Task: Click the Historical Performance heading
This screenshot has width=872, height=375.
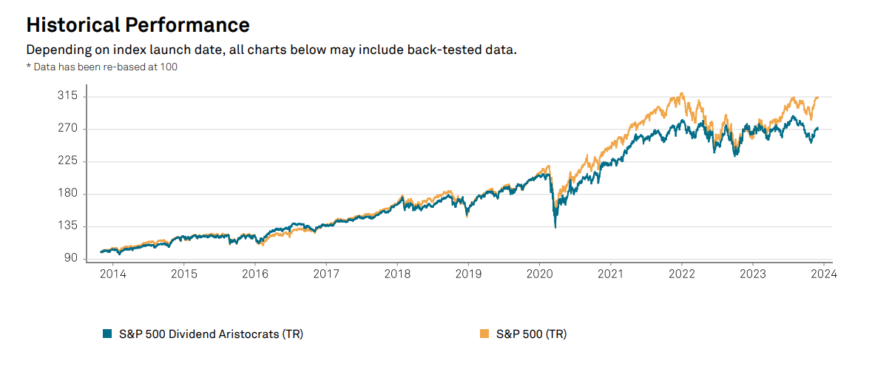Action: point(138,25)
